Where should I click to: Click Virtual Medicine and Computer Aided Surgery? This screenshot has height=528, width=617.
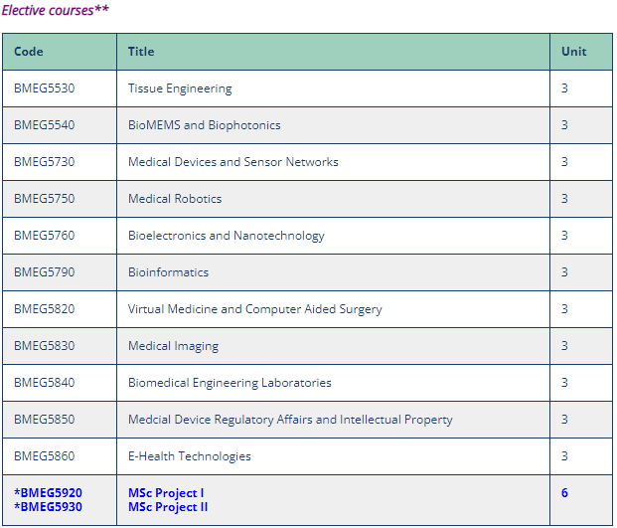click(x=254, y=309)
